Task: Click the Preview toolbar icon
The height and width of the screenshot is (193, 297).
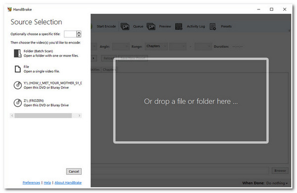Action: coord(151,27)
